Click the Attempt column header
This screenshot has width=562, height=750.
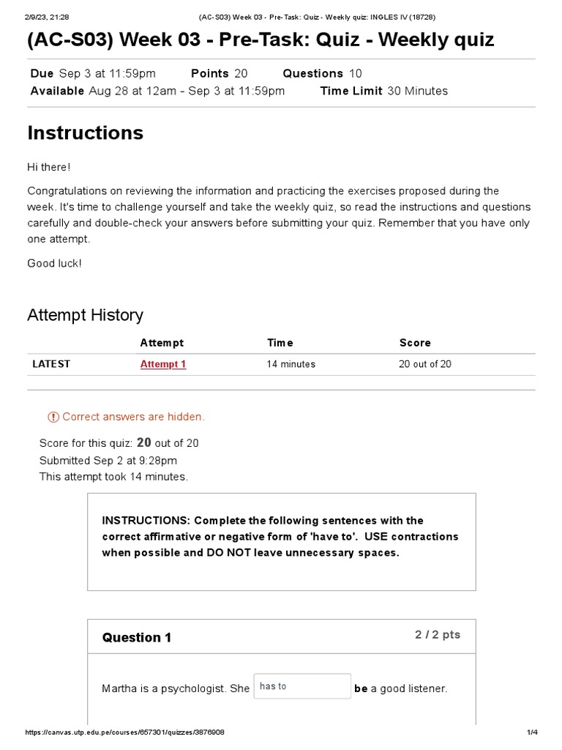pyautogui.click(x=162, y=343)
